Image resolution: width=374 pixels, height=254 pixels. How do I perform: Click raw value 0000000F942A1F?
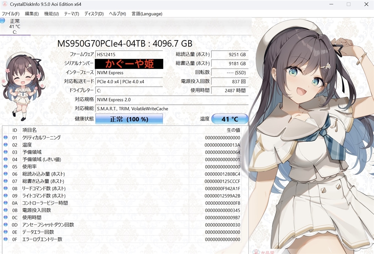click(222, 188)
